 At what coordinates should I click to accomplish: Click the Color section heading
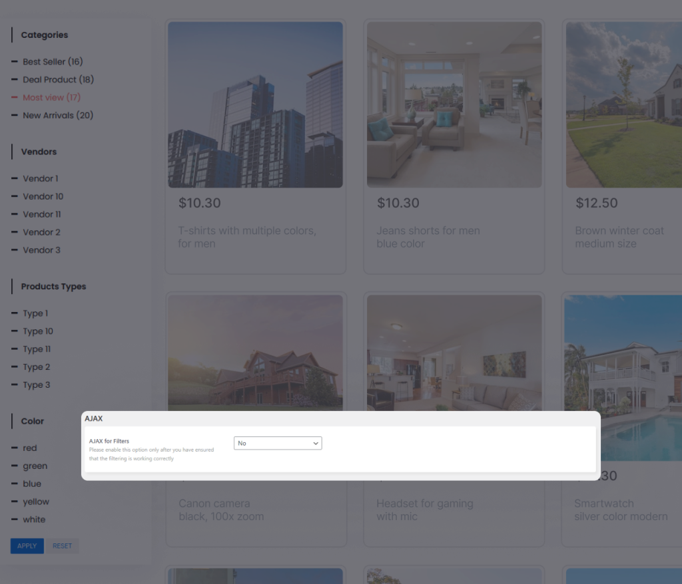pyautogui.click(x=33, y=421)
